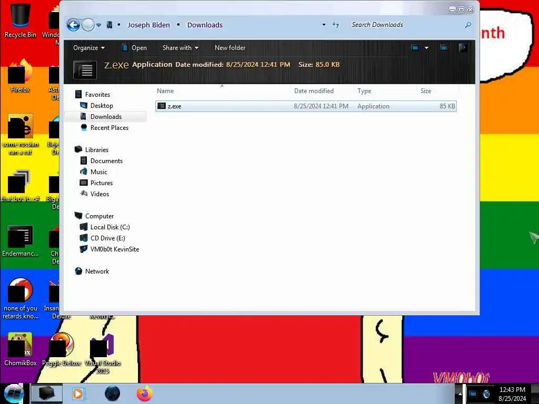Screen dimensions: 539x404
Task: Select Favorites in navigation pane
Action: pos(97,95)
